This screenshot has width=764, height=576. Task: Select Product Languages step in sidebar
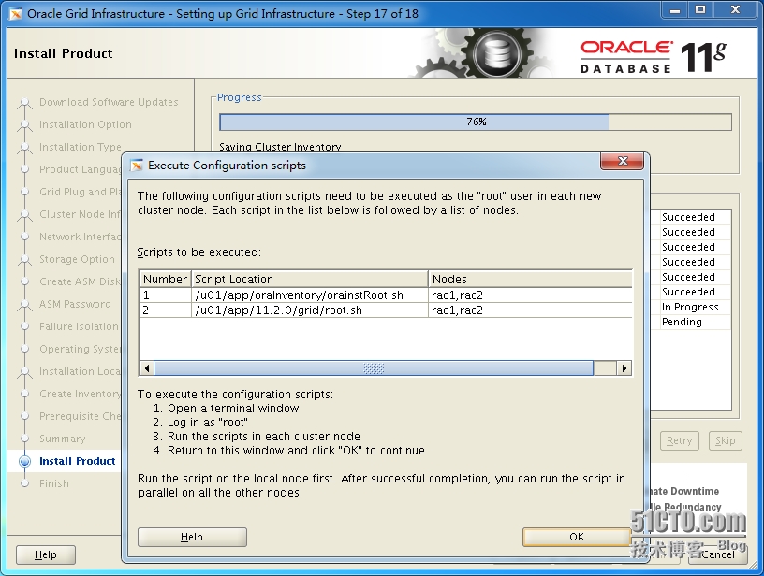click(80, 169)
